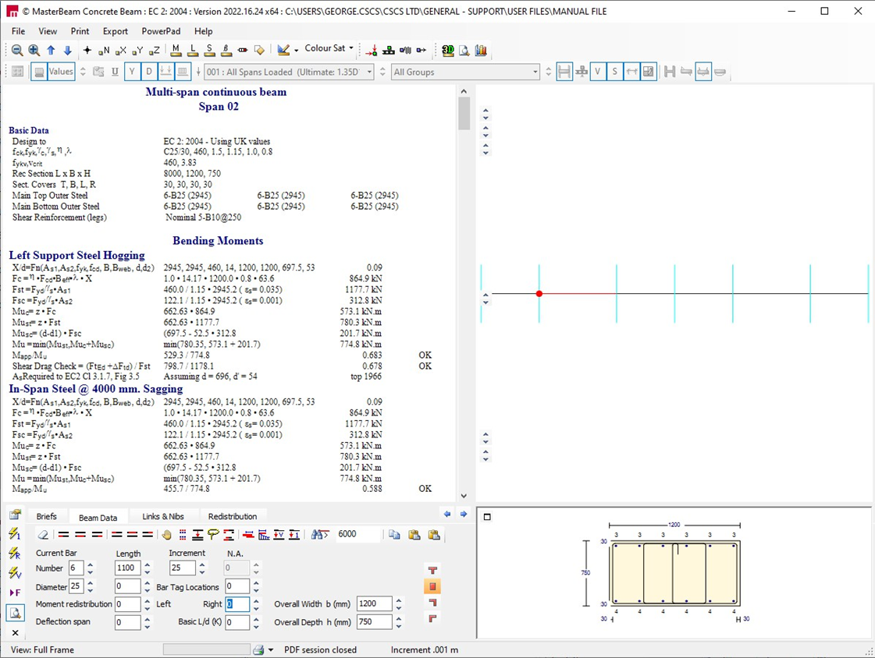Click the Overall Width b input field
Viewport: 875px width, 658px height.
375,603
